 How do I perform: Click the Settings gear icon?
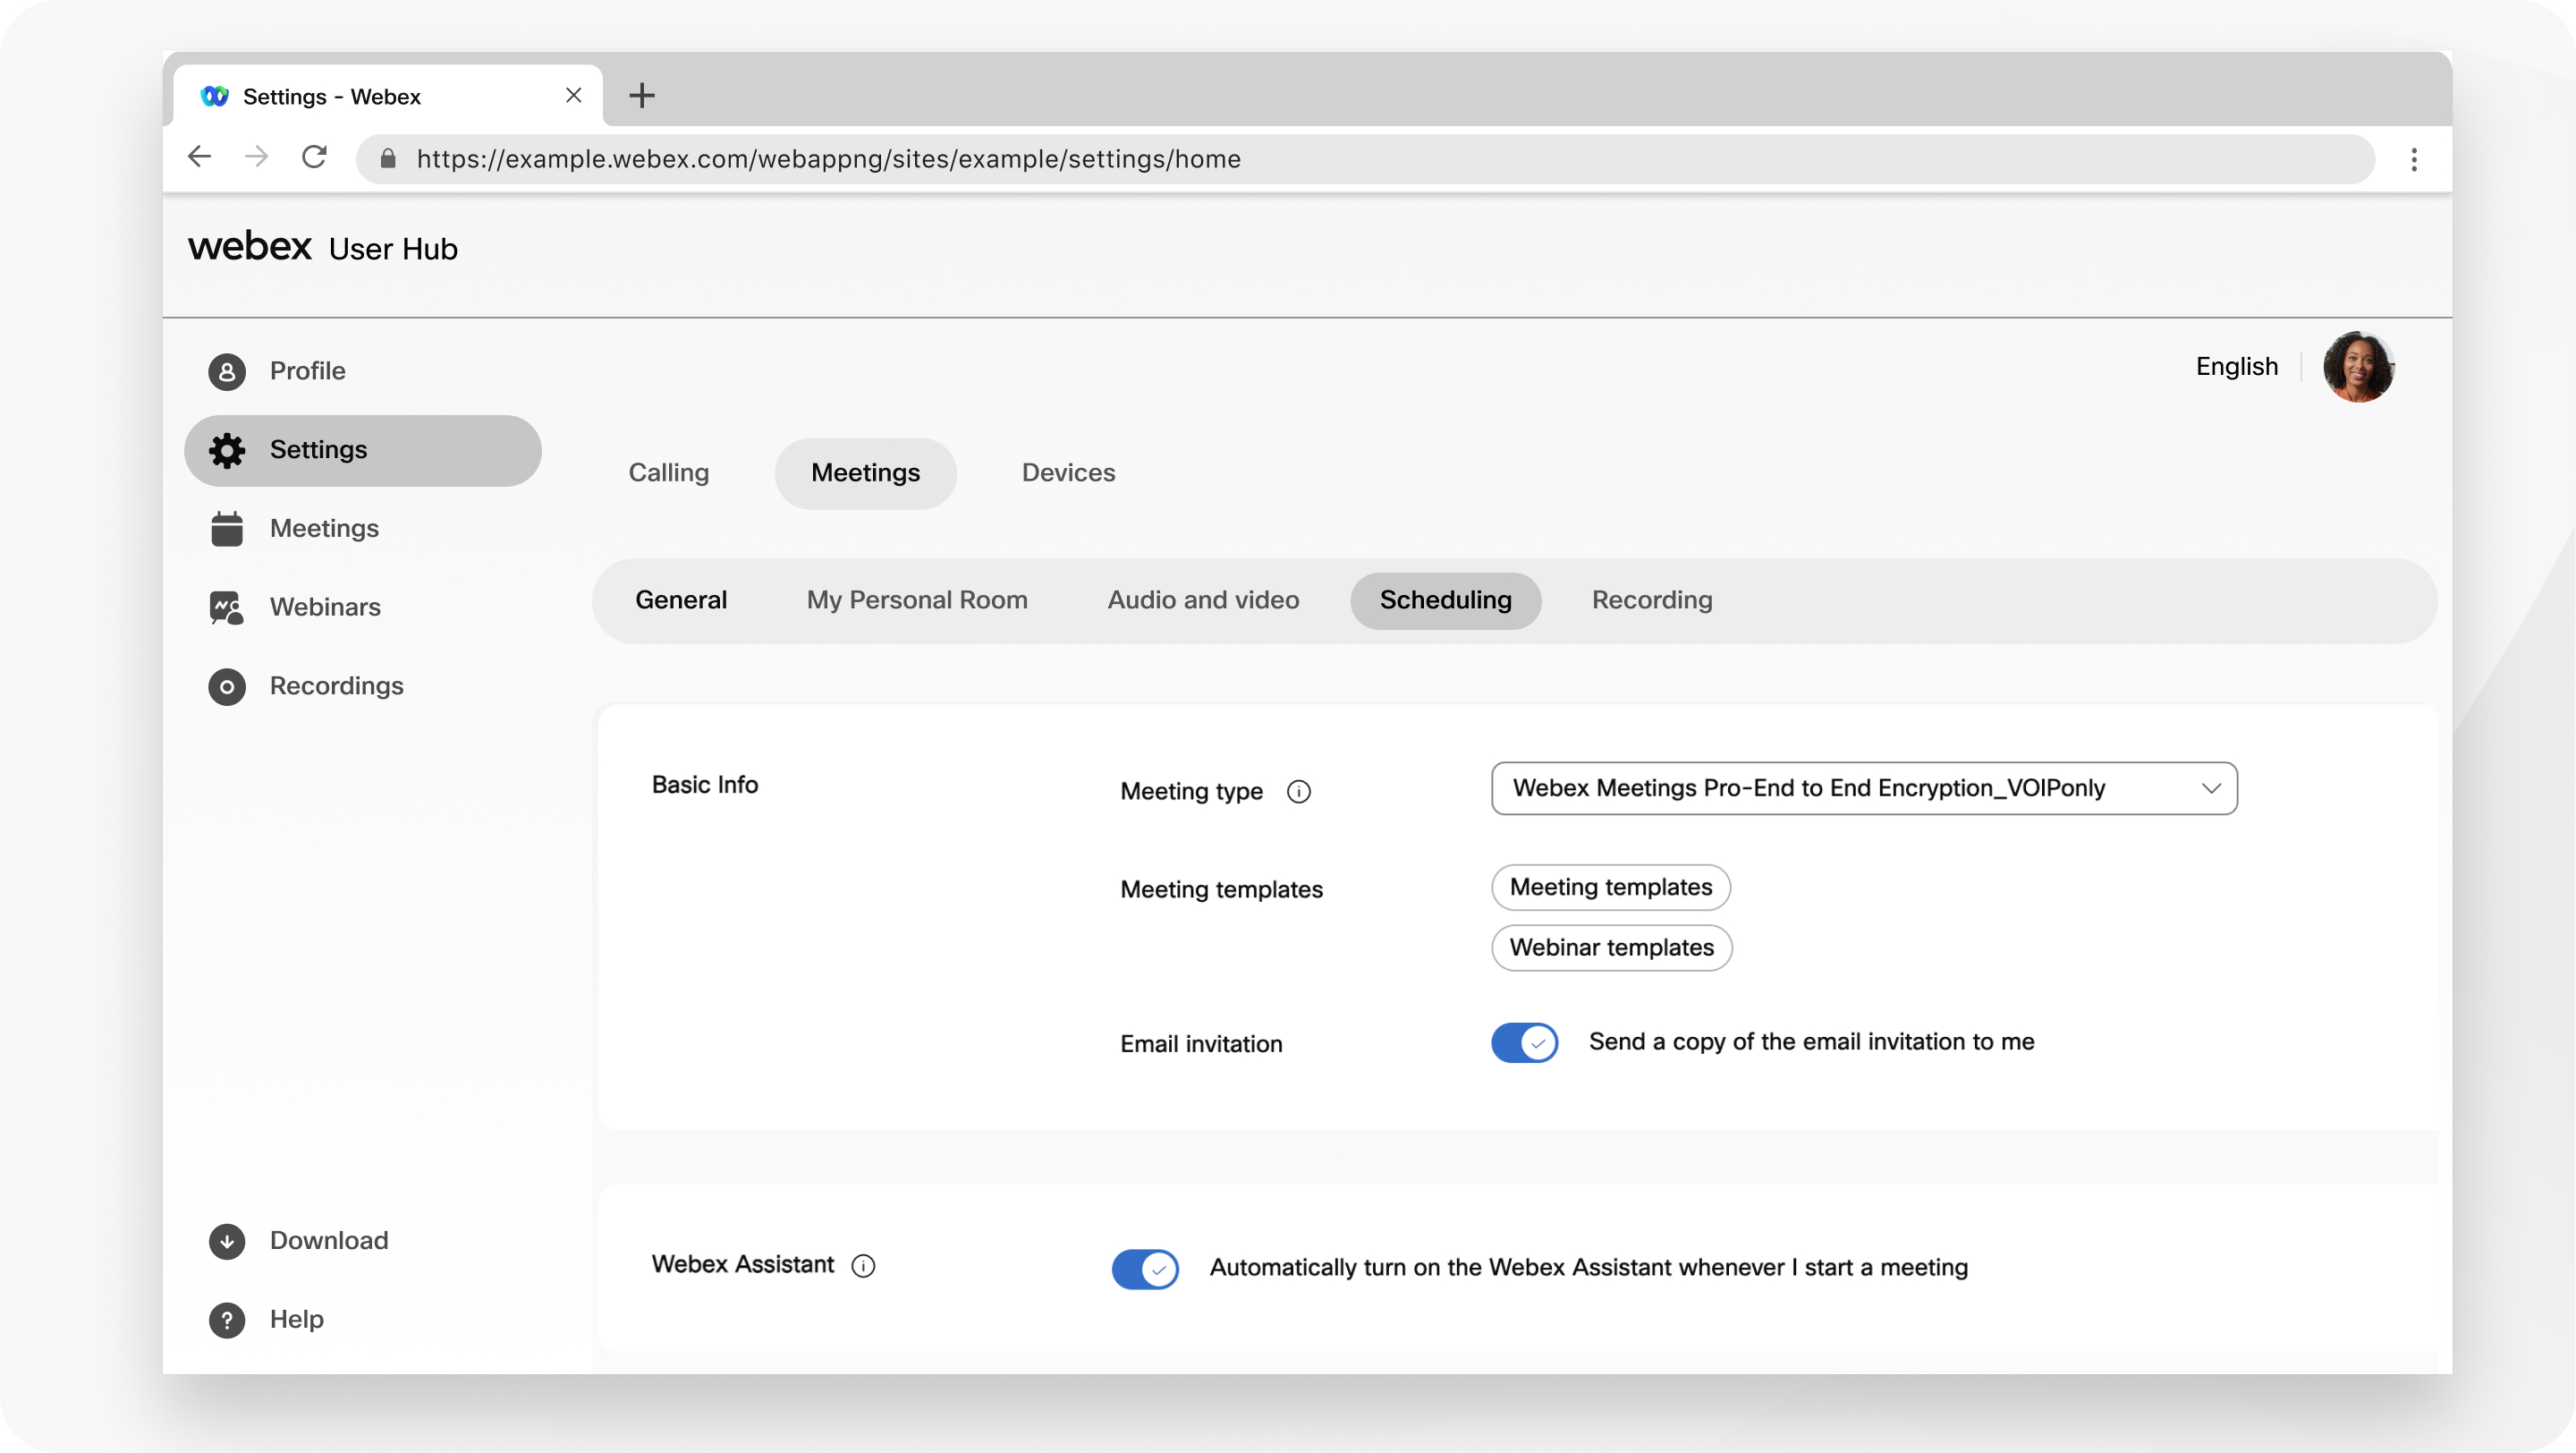[226, 449]
